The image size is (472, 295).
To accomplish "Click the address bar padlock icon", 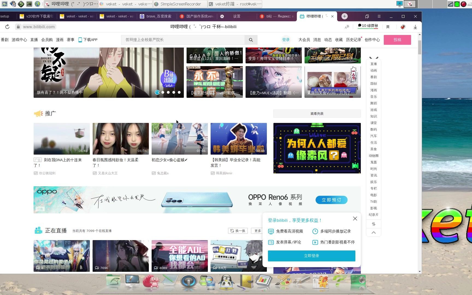I will coord(18,27).
